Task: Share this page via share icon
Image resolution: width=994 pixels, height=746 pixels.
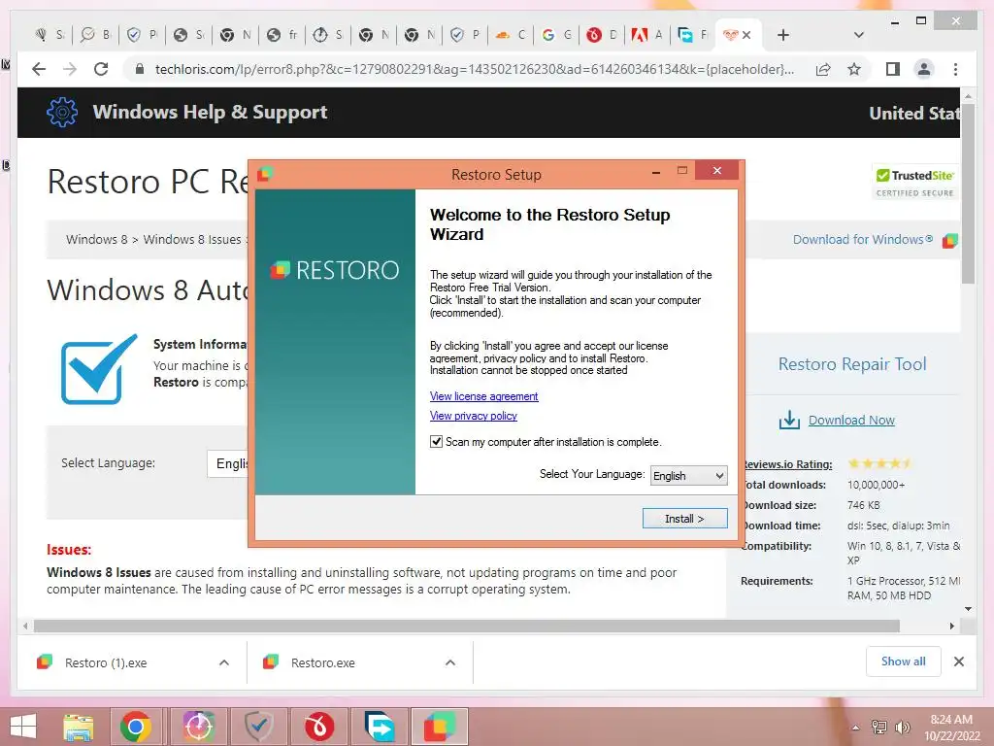Action: point(823,69)
